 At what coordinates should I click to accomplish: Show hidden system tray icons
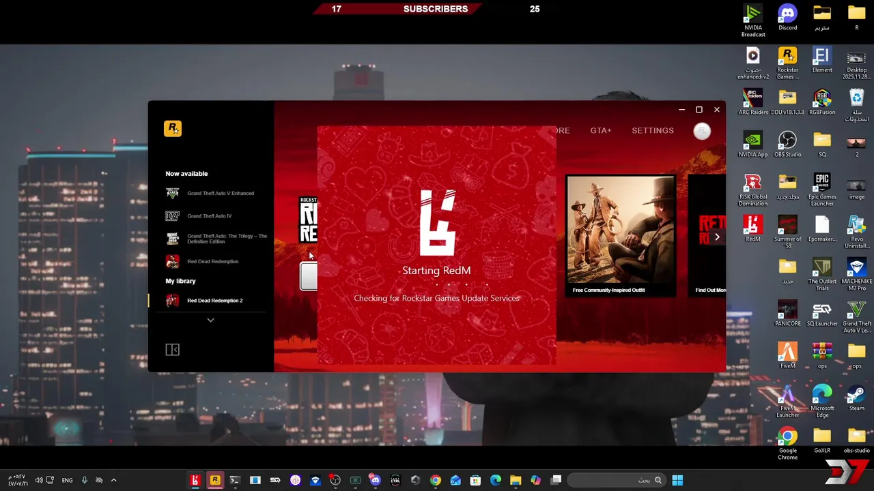pos(113,480)
